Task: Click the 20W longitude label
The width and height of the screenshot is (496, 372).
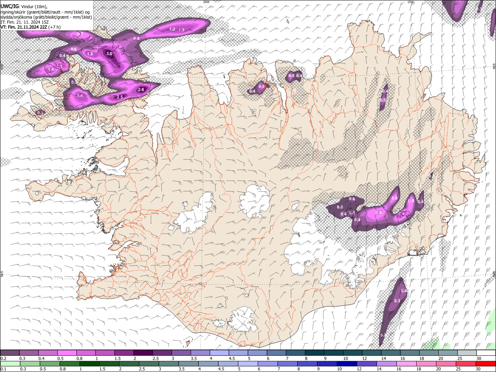Action: click(206, 2)
